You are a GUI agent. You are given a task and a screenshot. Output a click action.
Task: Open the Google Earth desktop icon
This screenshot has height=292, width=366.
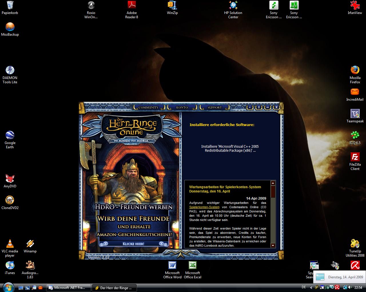pyautogui.click(x=10, y=135)
